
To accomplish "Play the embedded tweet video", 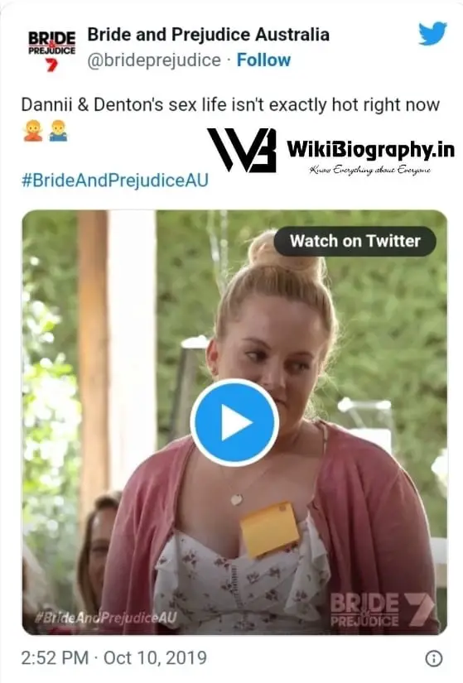I will (x=234, y=422).
